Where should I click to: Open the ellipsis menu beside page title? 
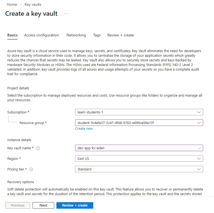pyautogui.click(x=66, y=14)
